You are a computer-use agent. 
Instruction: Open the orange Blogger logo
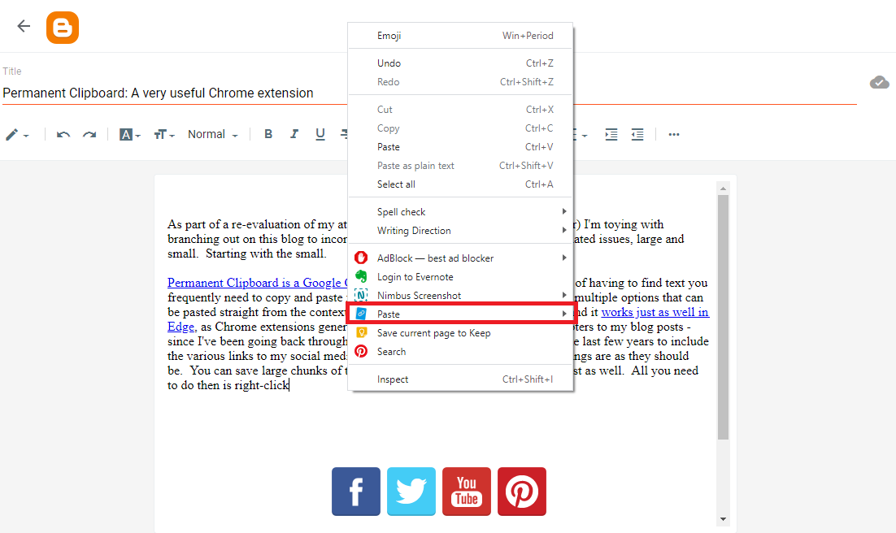(x=63, y=28)
